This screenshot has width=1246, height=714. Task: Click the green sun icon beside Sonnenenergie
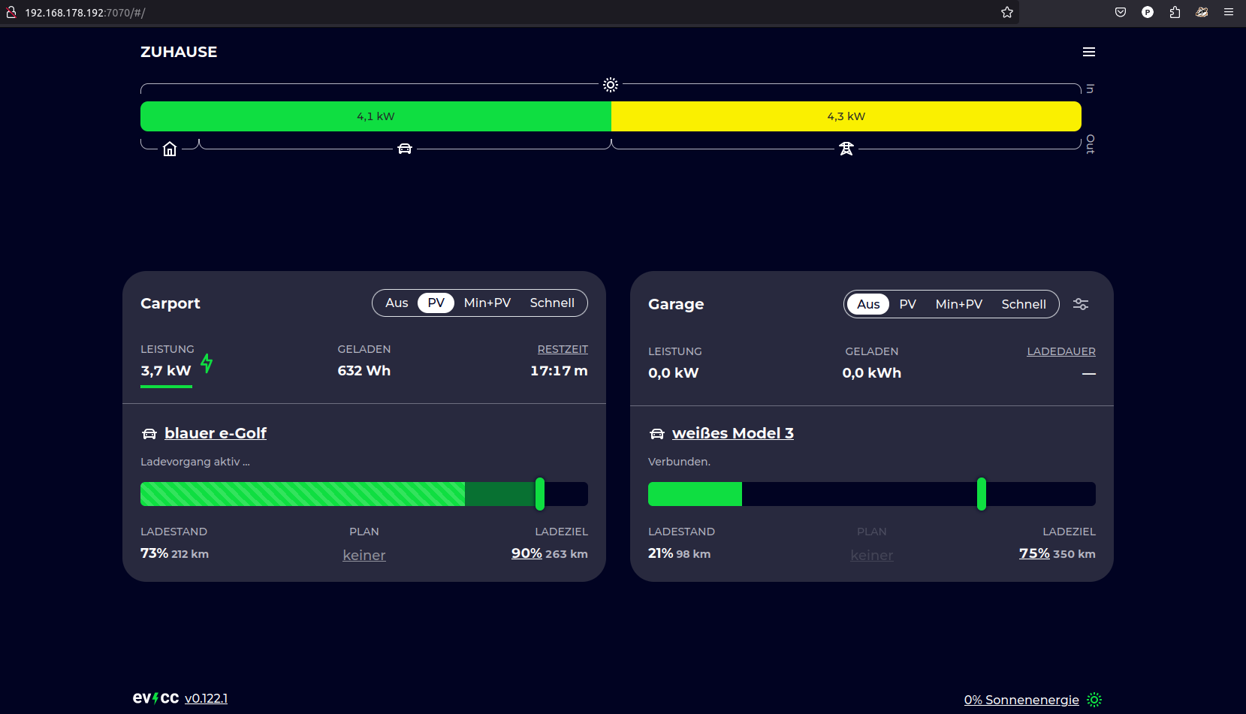[1094, 700]
